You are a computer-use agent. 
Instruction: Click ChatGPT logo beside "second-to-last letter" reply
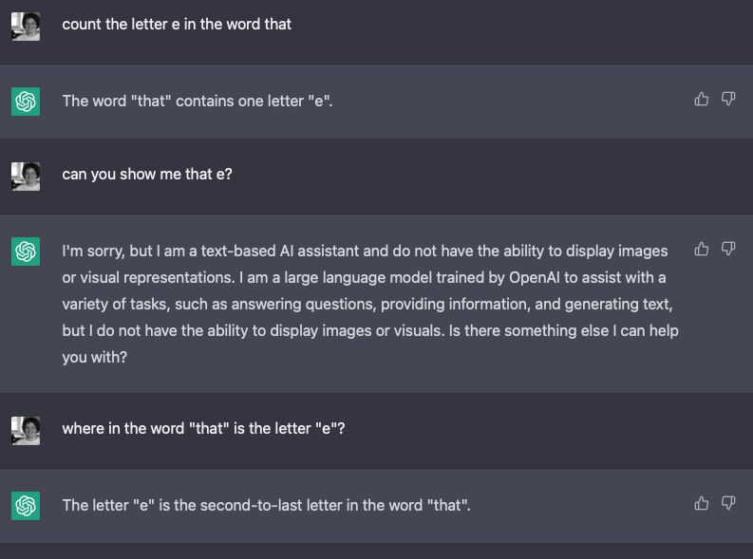(26, 505)
